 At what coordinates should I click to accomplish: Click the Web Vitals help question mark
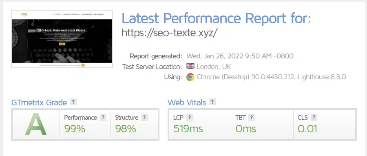pos(212,102)
